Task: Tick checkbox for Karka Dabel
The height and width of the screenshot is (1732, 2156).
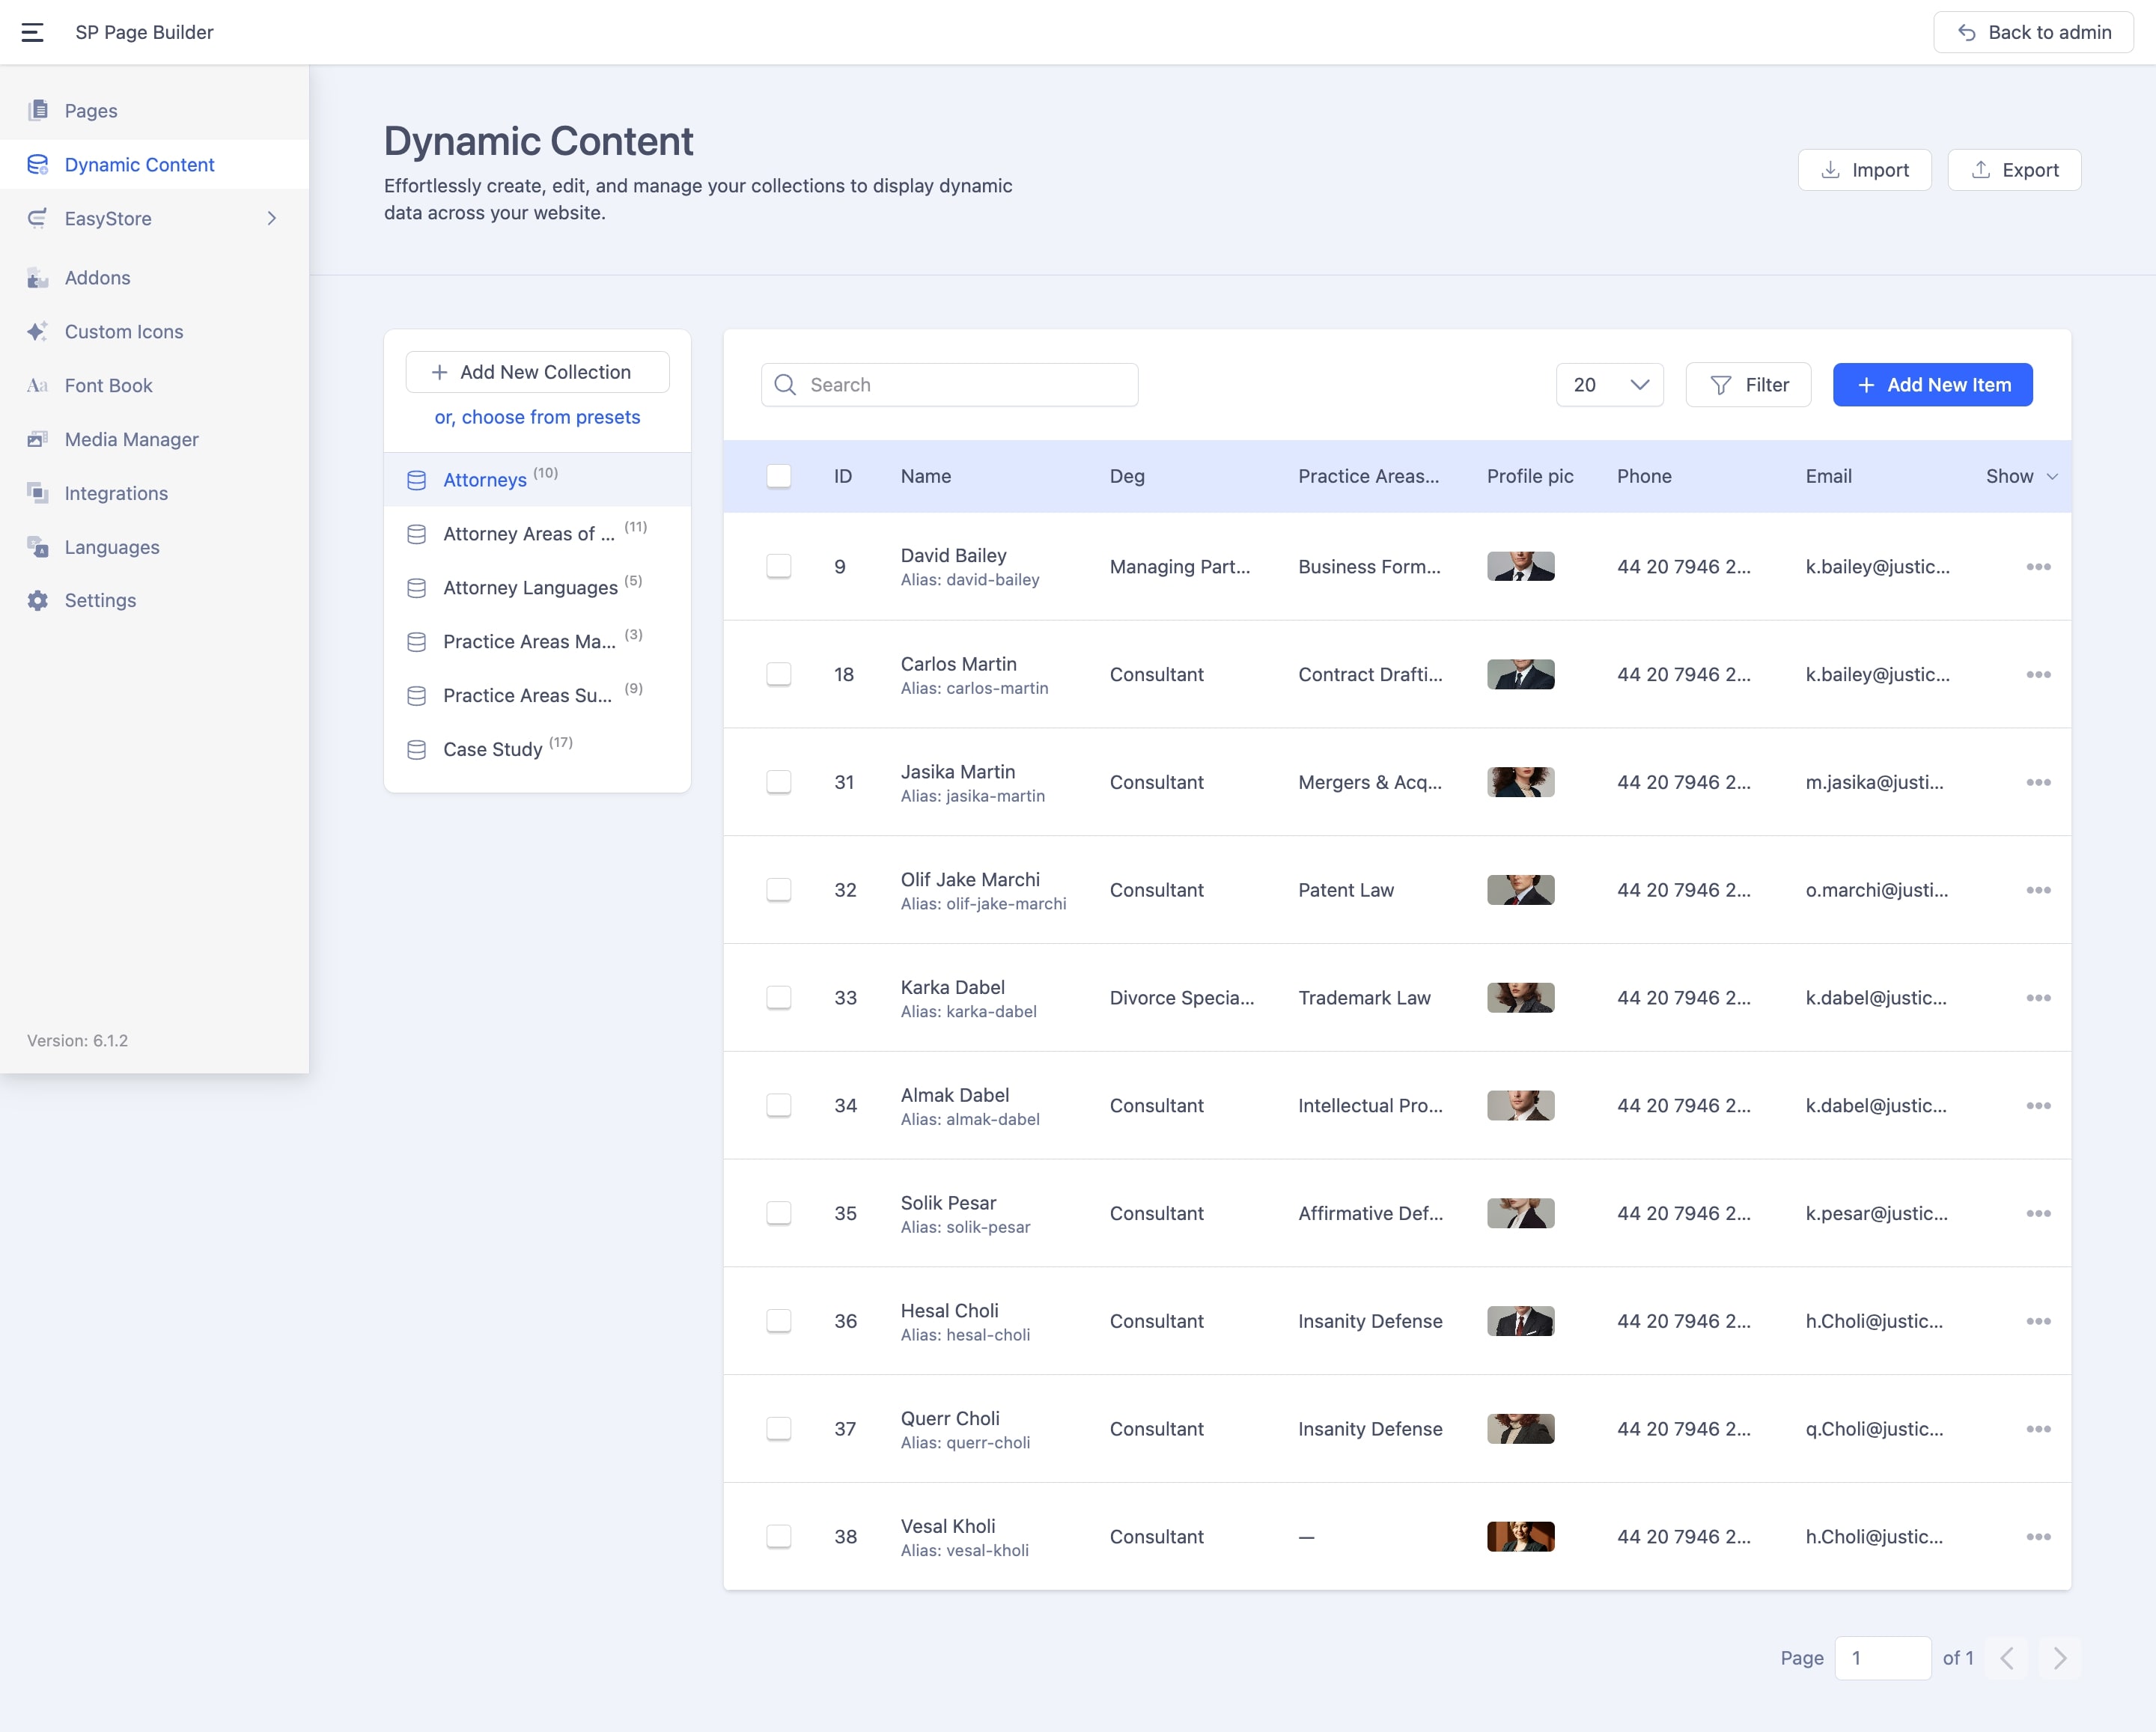Action: 779,998
